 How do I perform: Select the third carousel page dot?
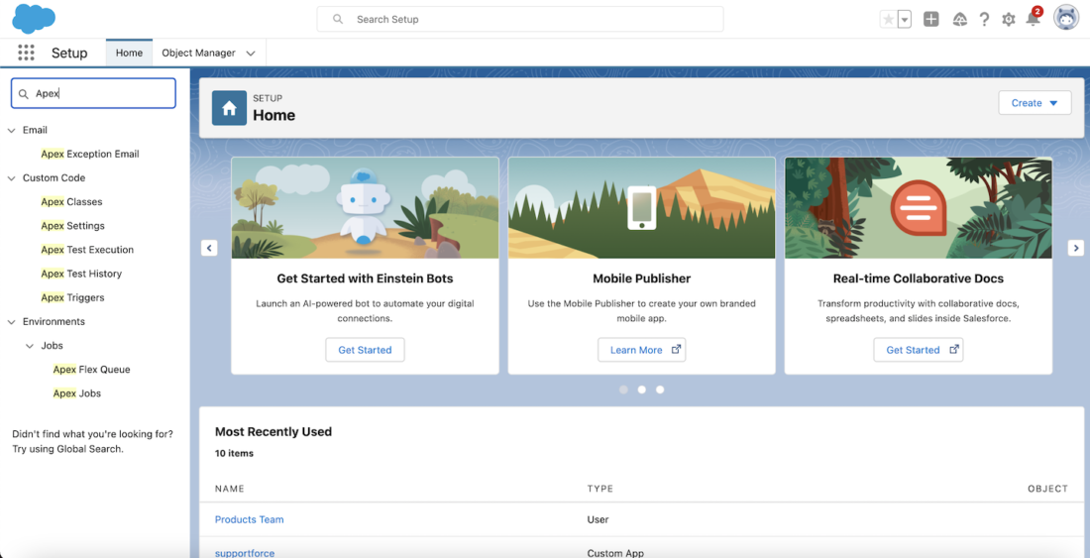660,390
